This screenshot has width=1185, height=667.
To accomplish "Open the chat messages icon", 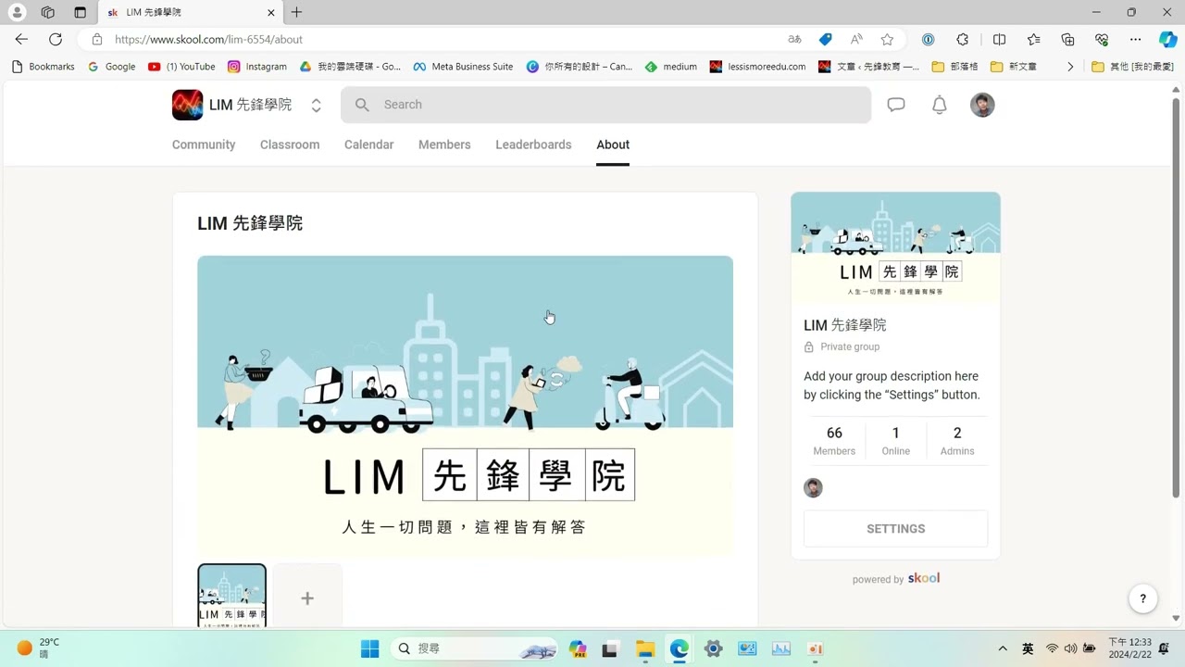I will tap(895, 105).
